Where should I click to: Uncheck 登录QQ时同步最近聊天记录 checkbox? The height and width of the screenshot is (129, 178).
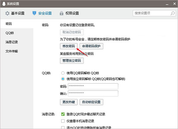coord(63,114)
